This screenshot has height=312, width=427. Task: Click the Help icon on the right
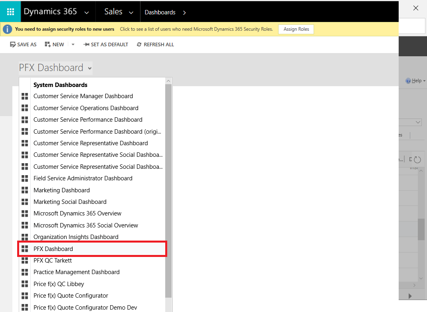pyautogui.click(x=408, y=81)
